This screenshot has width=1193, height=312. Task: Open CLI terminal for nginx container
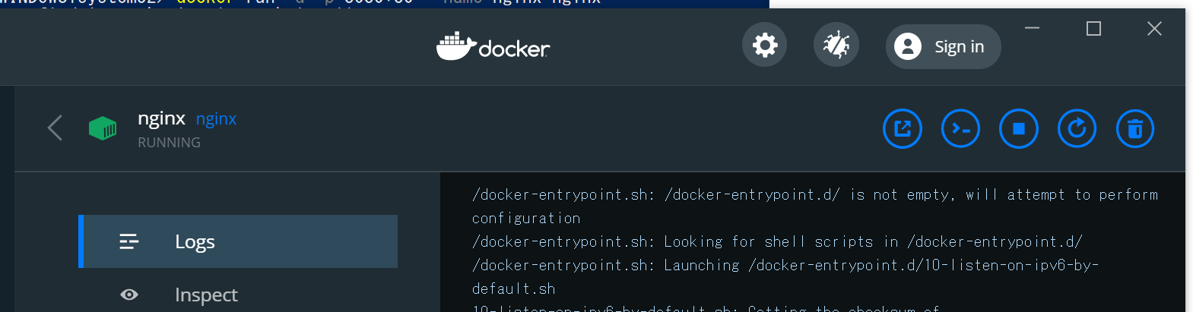(961, 129)
